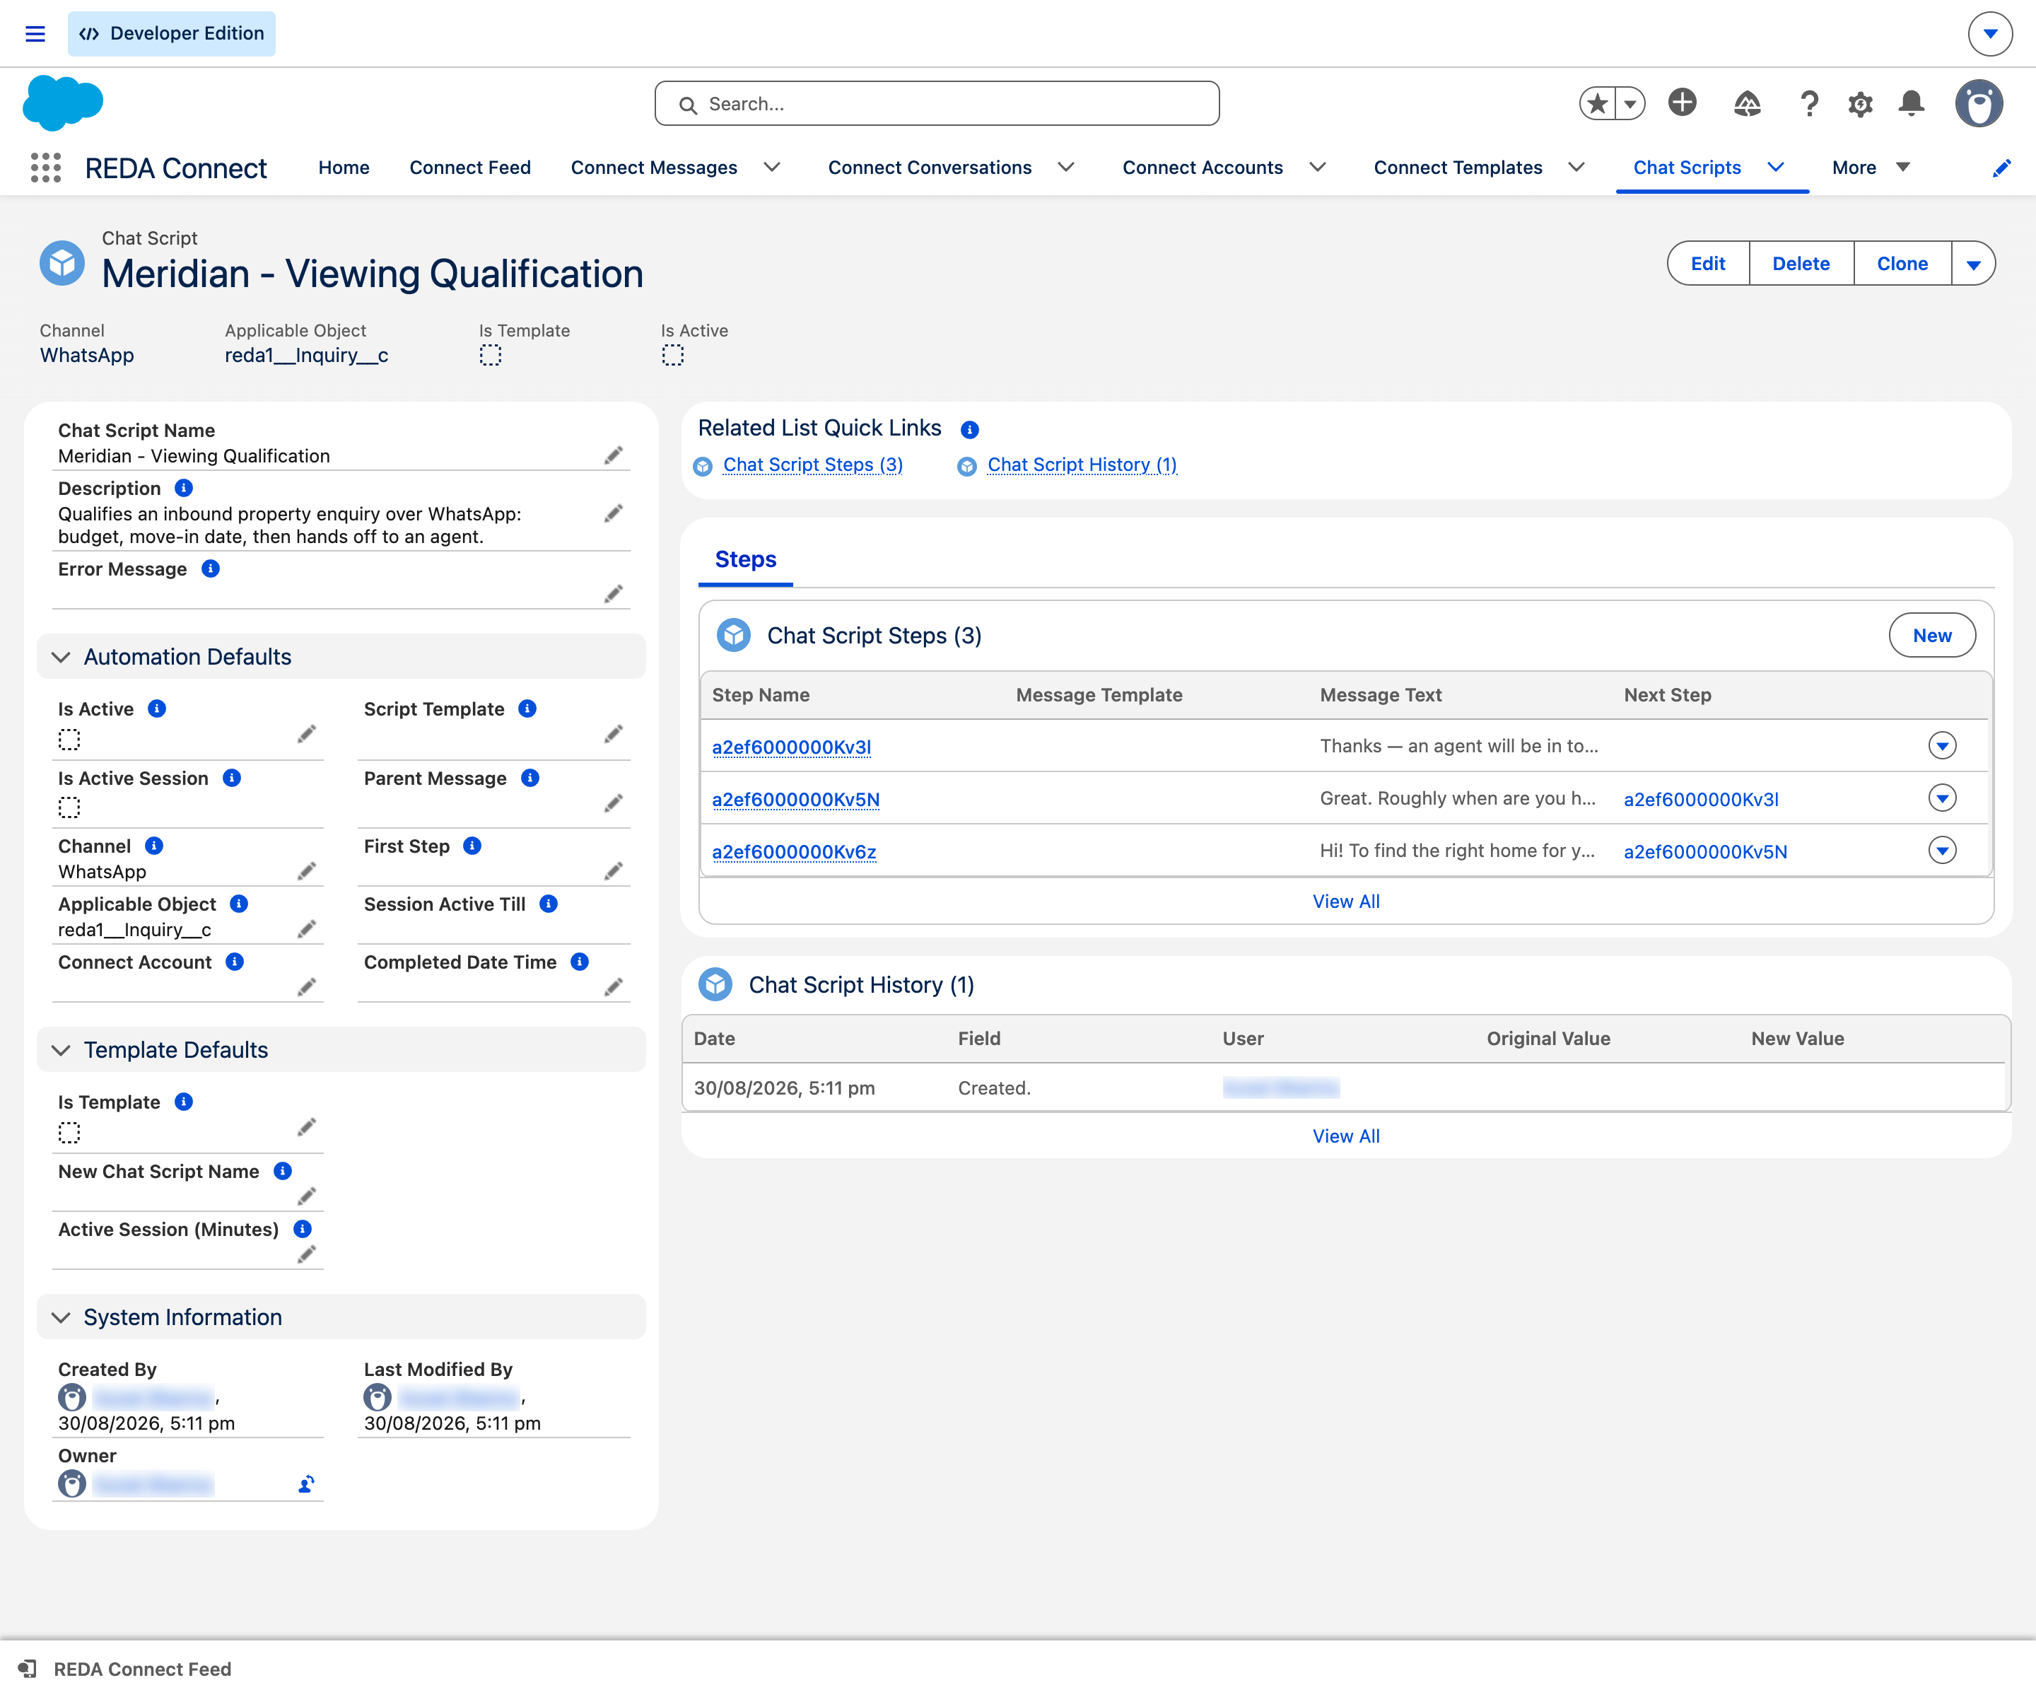Click the Favorites star icon
The height and width of the screenshot is (1697, 2036).
(1598, 103)
